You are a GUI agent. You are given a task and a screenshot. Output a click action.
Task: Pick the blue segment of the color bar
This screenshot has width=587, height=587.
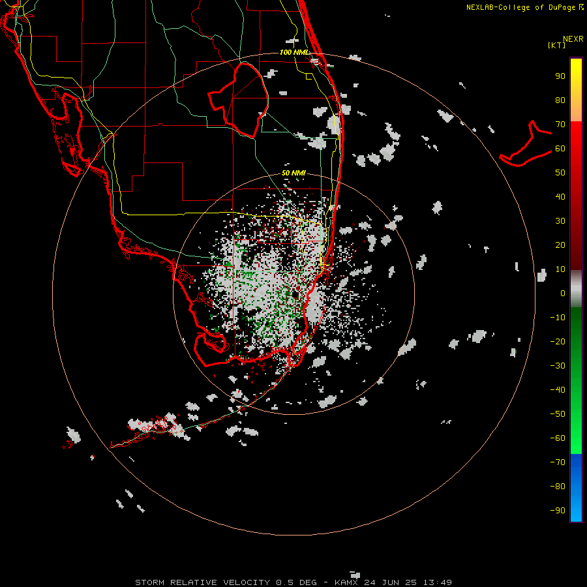click(576, 487)
